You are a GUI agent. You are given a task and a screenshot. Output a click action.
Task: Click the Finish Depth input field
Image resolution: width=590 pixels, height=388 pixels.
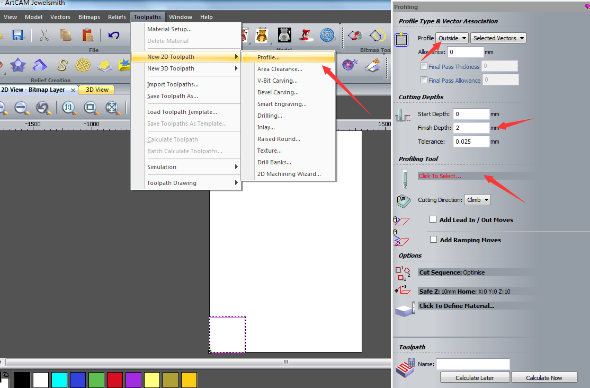coord(471,128)
